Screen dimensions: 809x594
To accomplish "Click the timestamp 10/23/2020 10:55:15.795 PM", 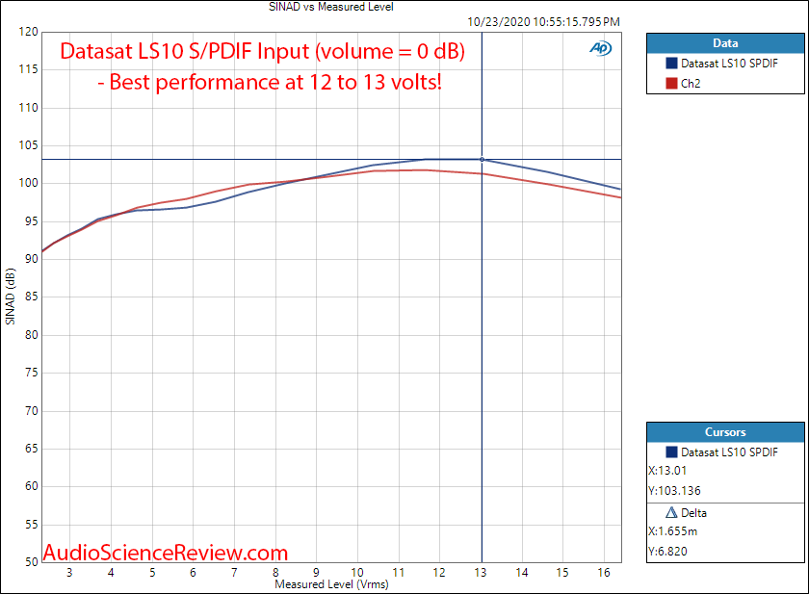I will click(x=543, y=21).
